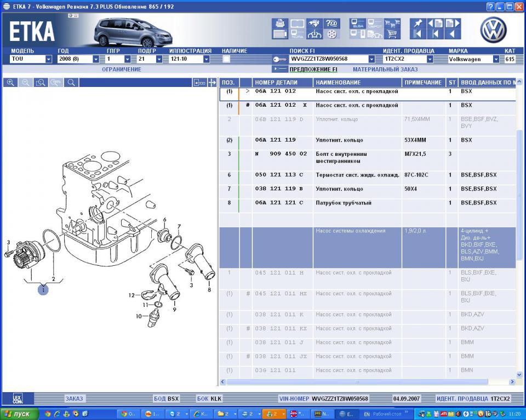Screen dimensions: 526x420
Task: Open the МОДЕЛЬ dropdown showing TOU
Action: point(31,59)
